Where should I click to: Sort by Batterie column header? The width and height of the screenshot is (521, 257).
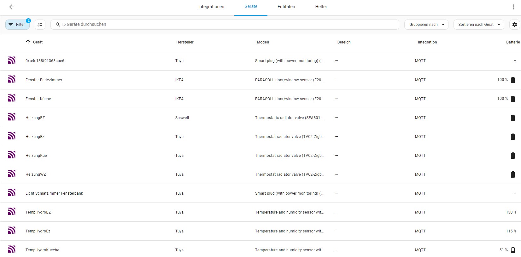coord(513,42)
